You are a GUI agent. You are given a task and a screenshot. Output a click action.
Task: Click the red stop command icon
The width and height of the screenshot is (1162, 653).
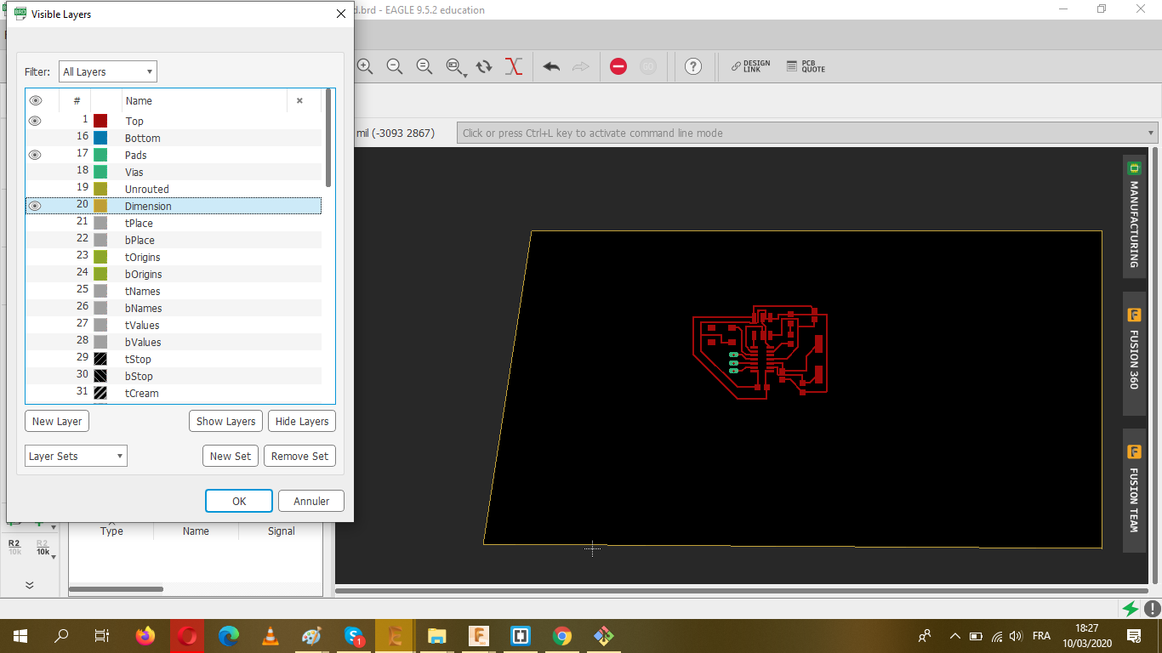pos(618,66)
